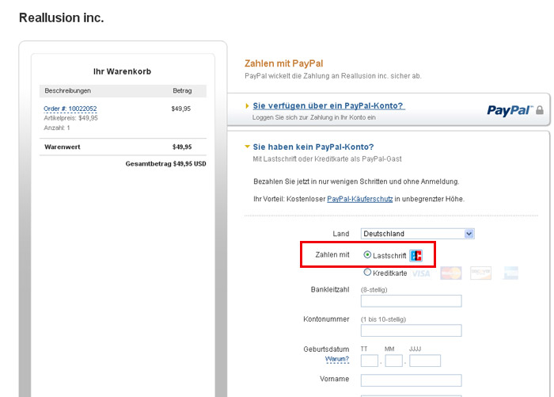Click the lock icon beside PayPal logo

[x=540, y=110]
